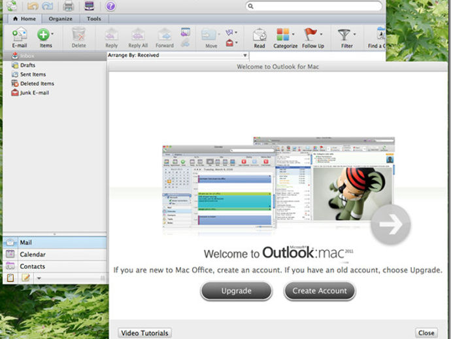Click the Read envelope icon
Viewport: 451px width, 339px height.
click(x=259, y=35)
